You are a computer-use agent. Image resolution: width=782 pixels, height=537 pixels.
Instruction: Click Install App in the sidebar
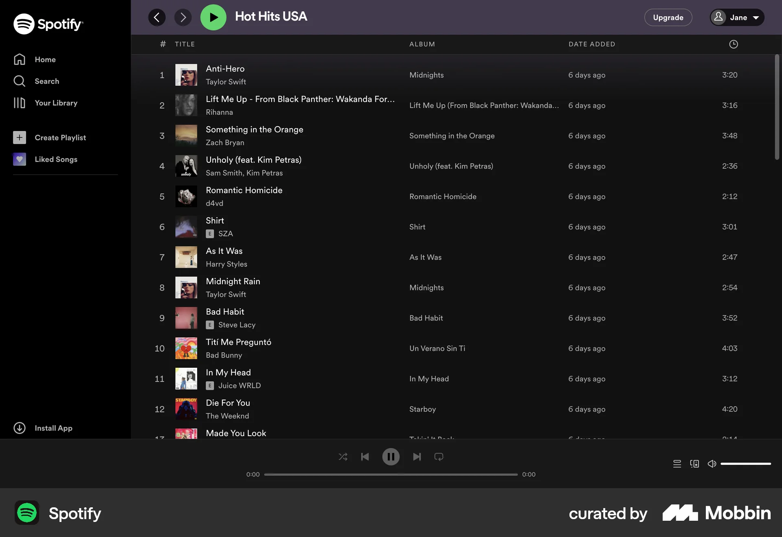[x=53, y=428]
